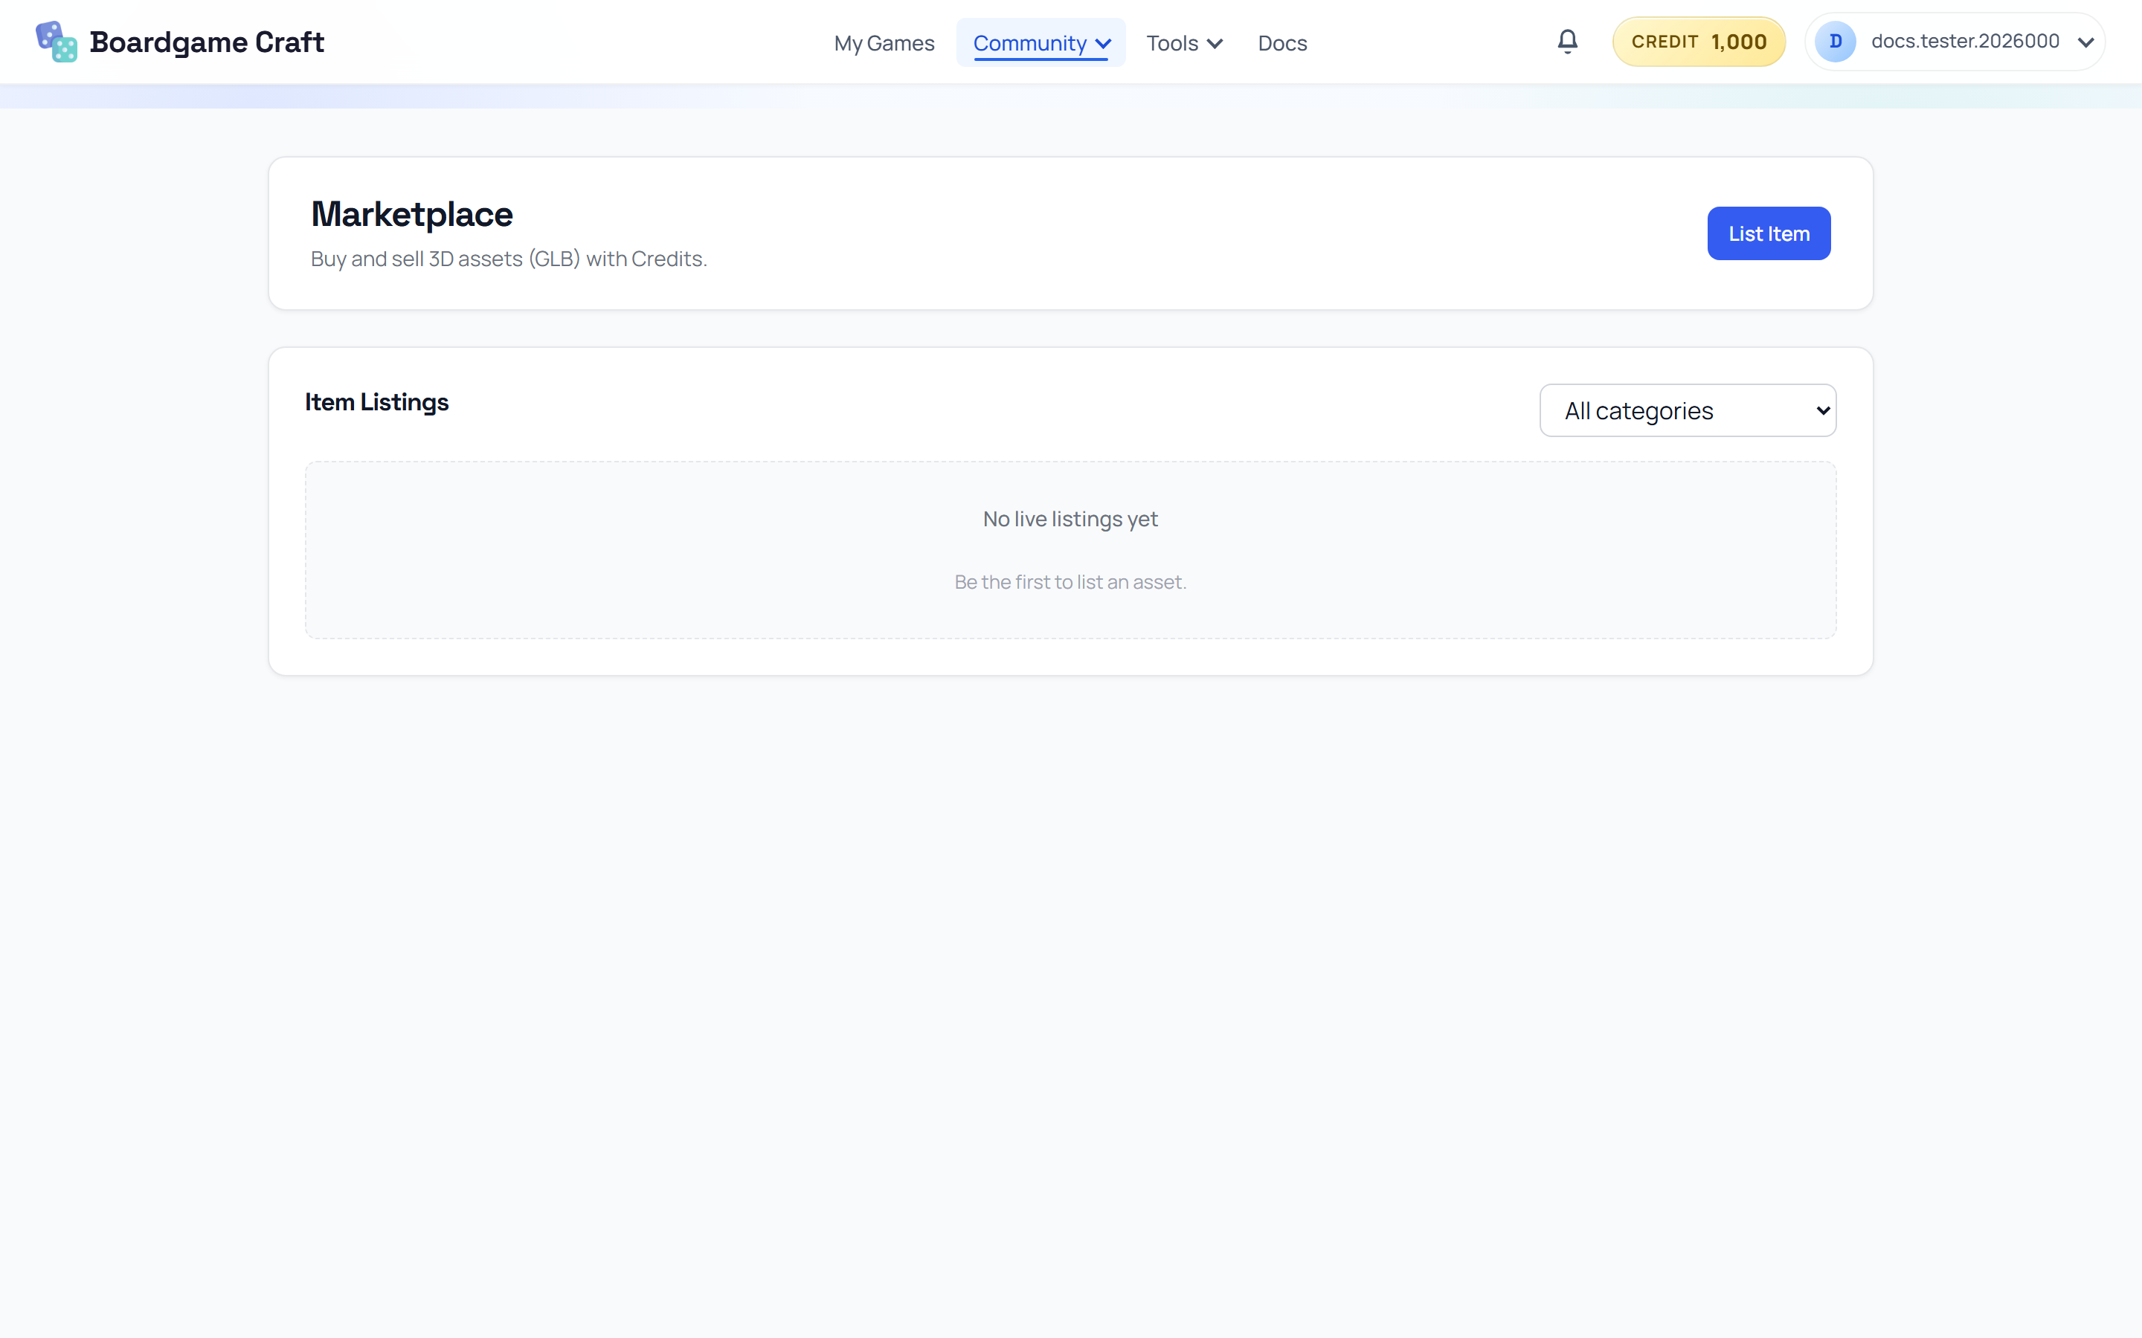
Task: Click the CREDIT 1,000 badge
Action: coord(1699,42)
